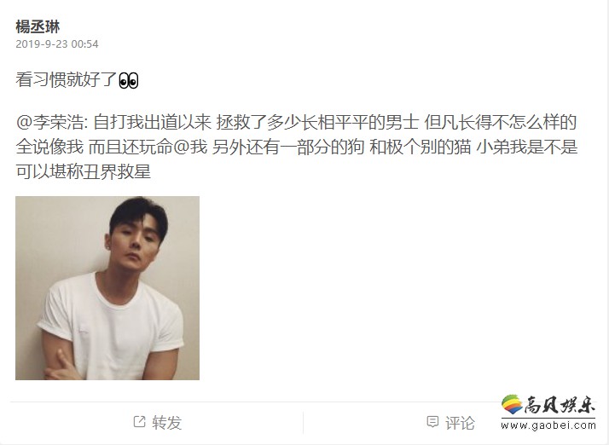Select the 评论 label

[461, 423]
